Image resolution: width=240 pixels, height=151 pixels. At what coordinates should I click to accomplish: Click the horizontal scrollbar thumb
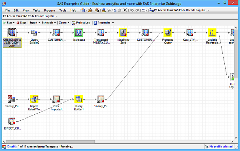click(50, 141)
